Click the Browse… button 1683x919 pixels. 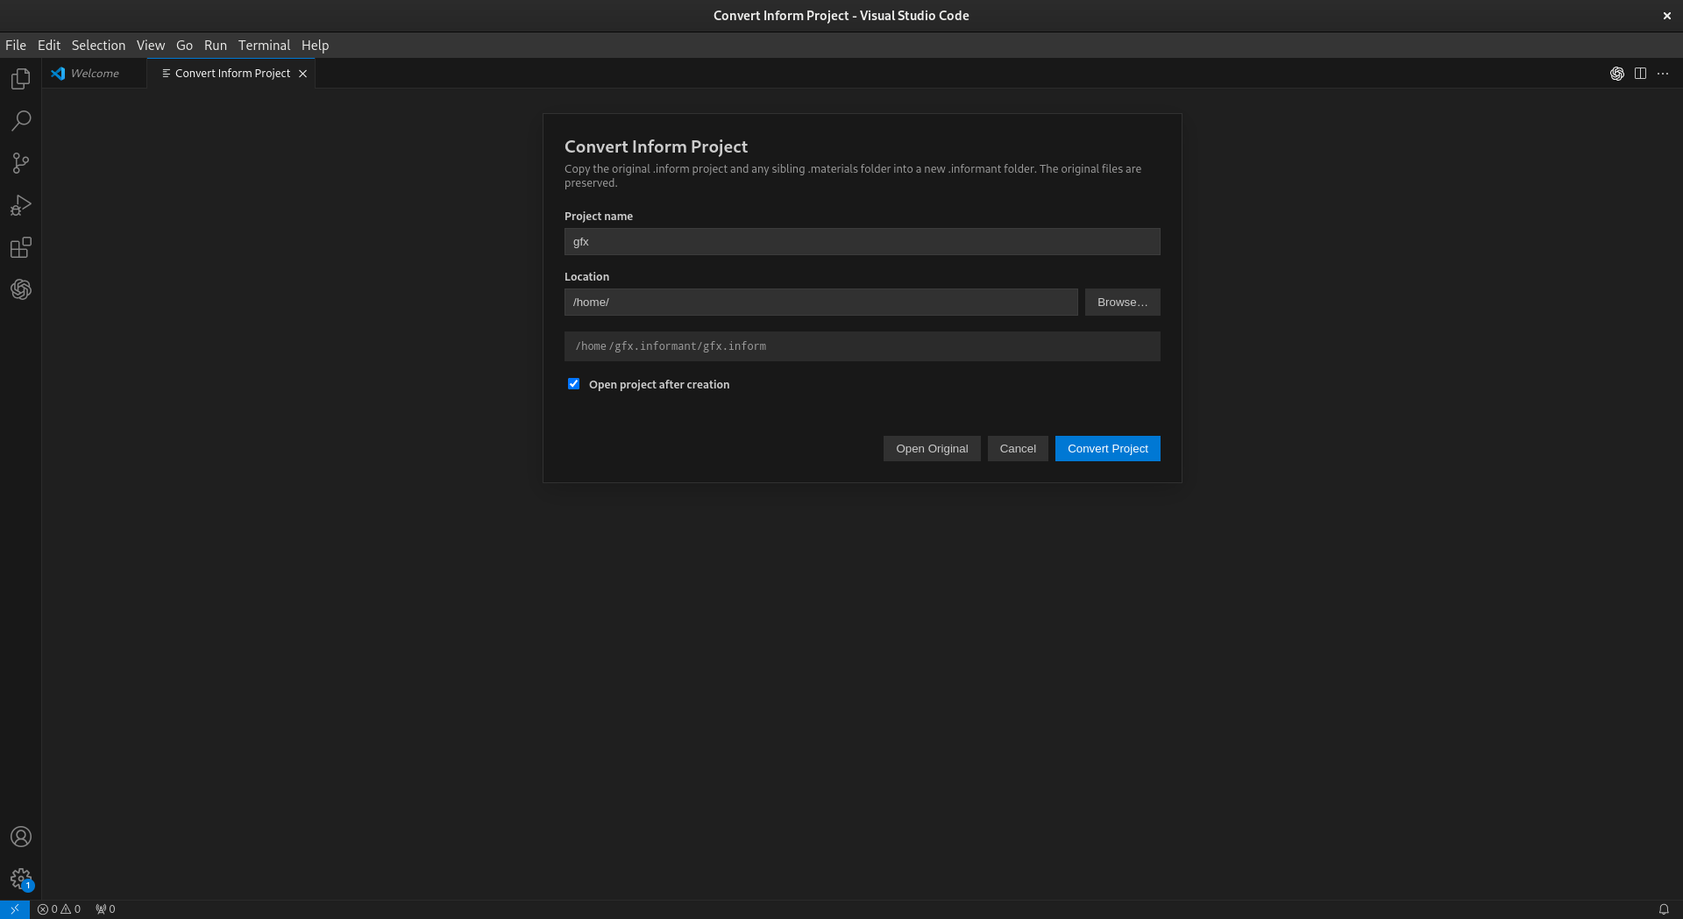point(1123,303)
